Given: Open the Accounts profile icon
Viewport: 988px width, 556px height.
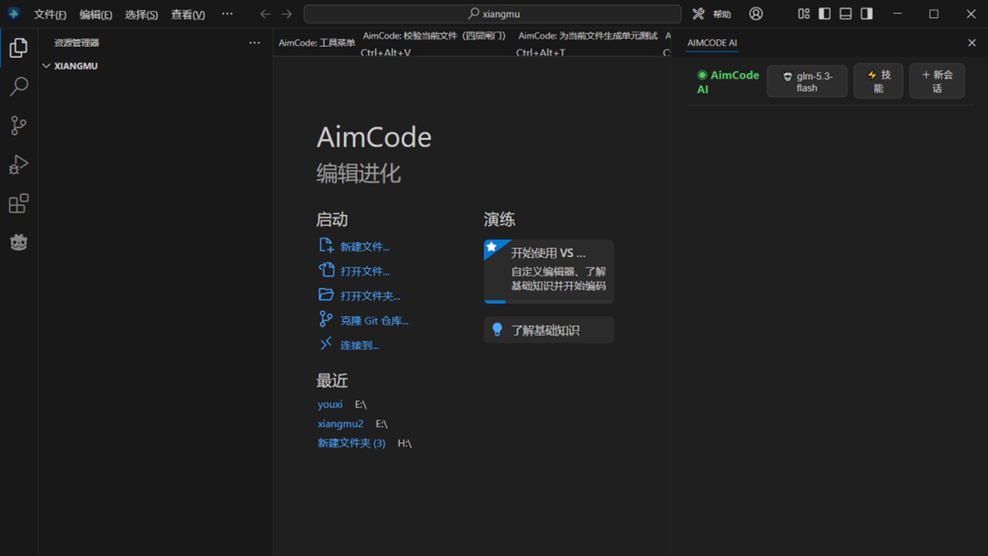Looking at the screenshot, I should pos(756,13).
